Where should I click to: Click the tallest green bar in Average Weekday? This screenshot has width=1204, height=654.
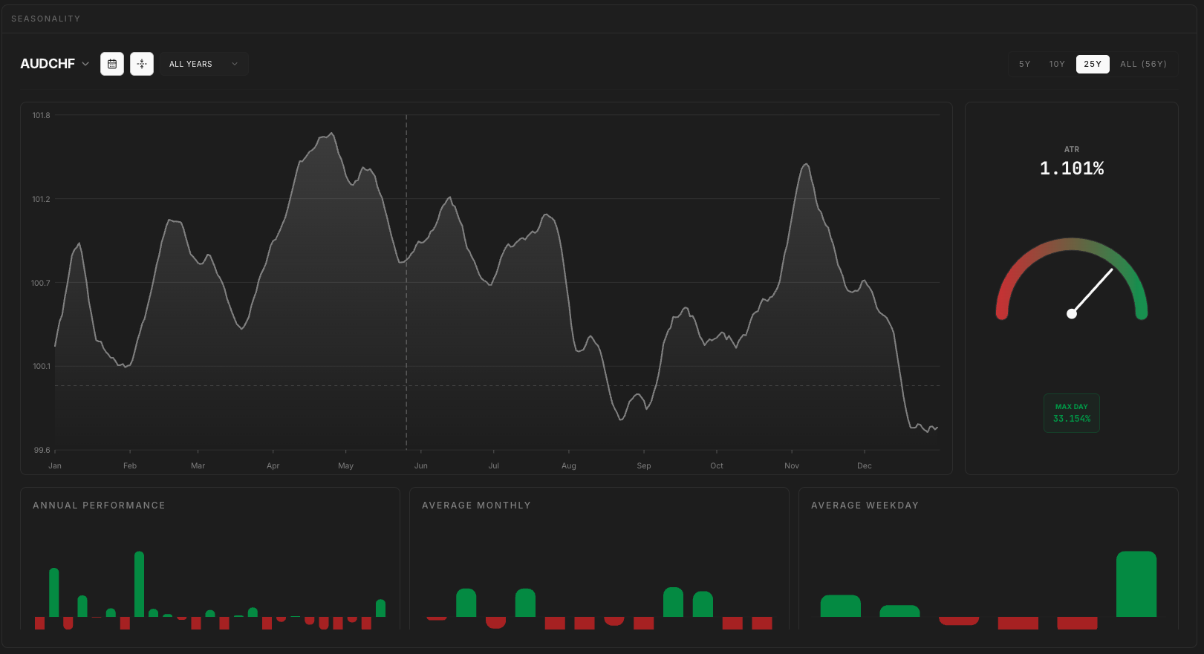[1136, 584]
